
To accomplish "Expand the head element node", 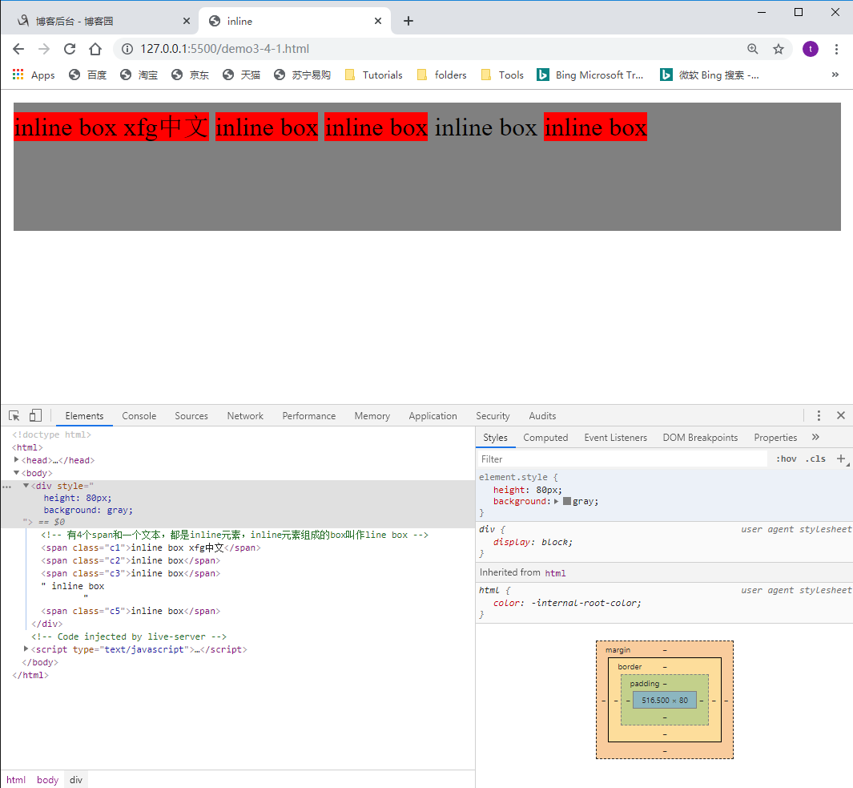I will coord(16,460).
